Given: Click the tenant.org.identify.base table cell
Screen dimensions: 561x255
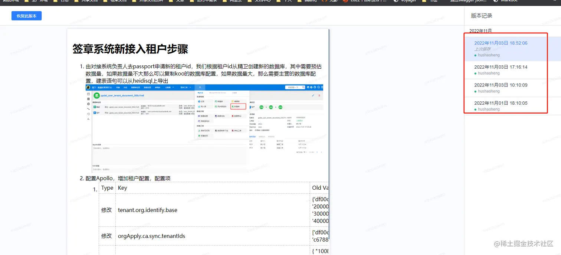Looking at the screenshot, I should [213, 210].
